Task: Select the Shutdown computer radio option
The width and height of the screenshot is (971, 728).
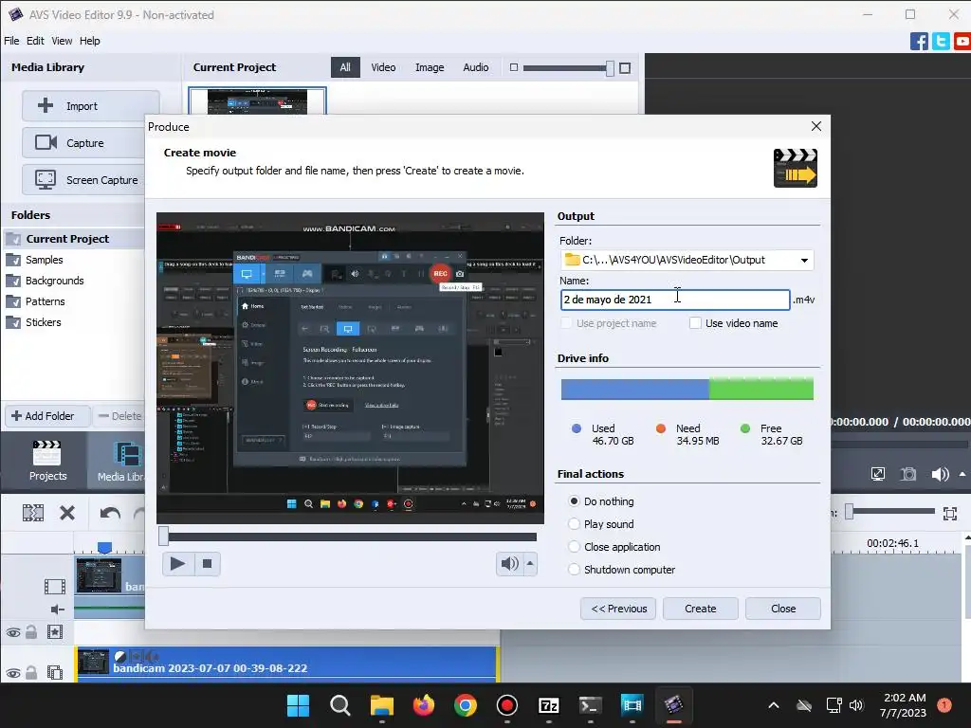Action: pos(574,570)
